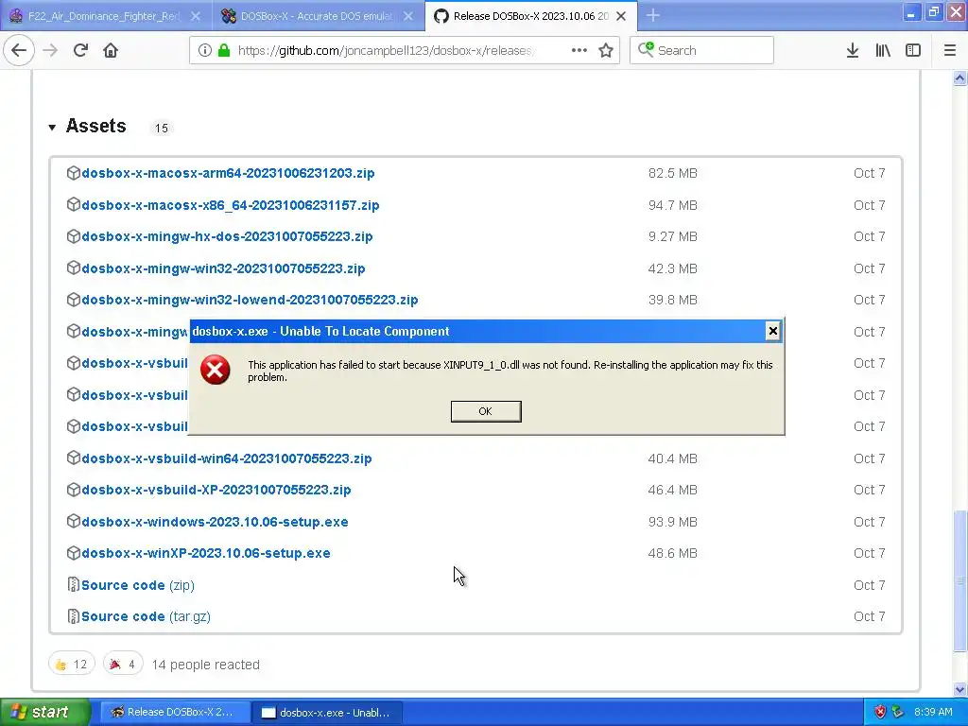This screenshot has height=726, width=968.
Task: Click the search engine magnifier icon
Action: coord(646,50)
